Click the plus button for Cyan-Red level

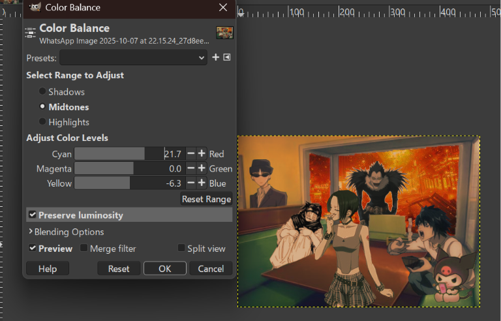coord(202,154)
